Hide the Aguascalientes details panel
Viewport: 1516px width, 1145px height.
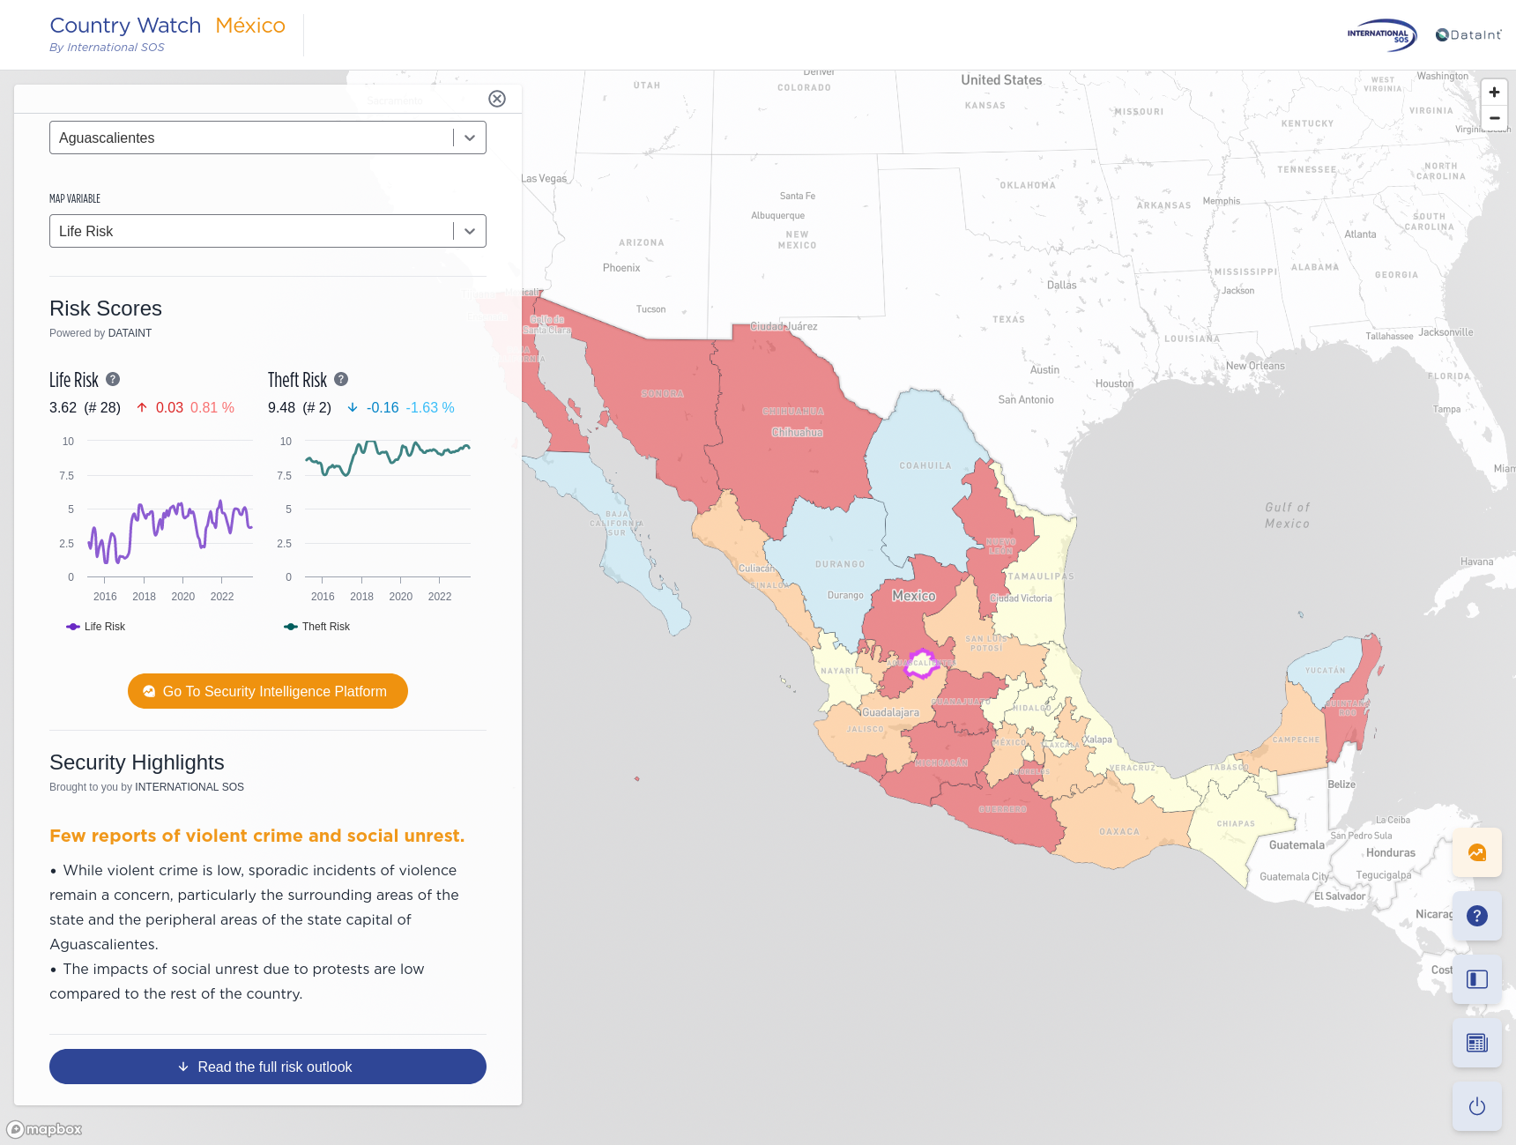point(497,99)
